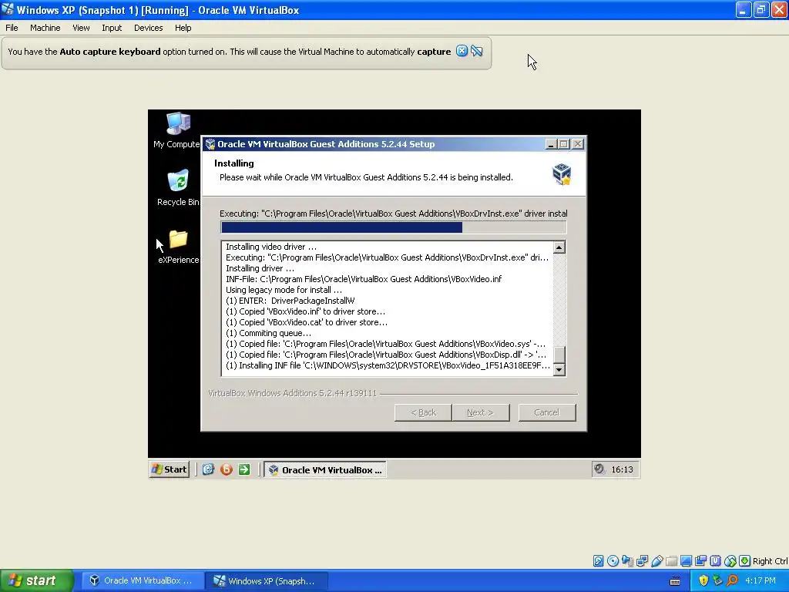Open the Input menu

pos(112,28)
